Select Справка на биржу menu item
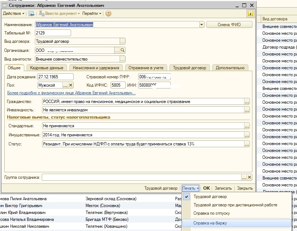This screenshot has height=231, width=297. click(210, 223)
